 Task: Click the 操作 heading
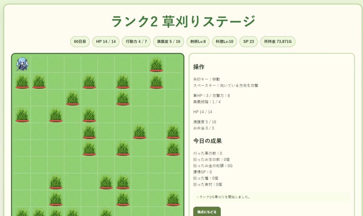[x=199, y=67]
